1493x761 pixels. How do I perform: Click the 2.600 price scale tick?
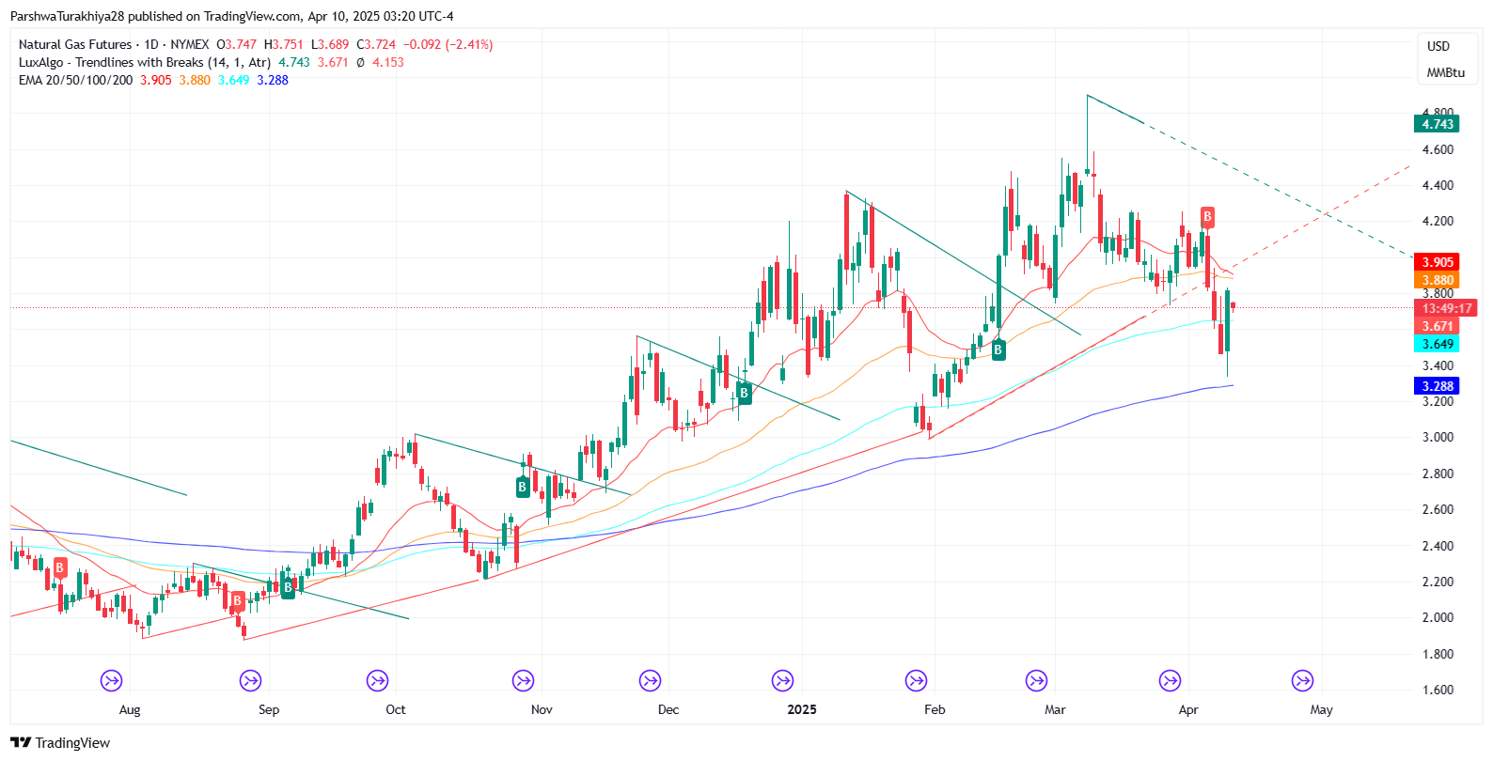coord(1438,509)
